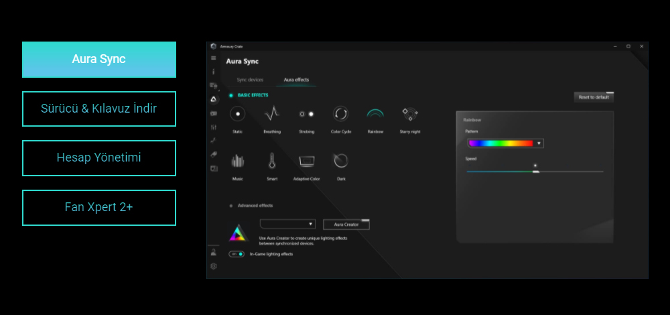Select the Static lighting effect

click(x=237, y=114)
